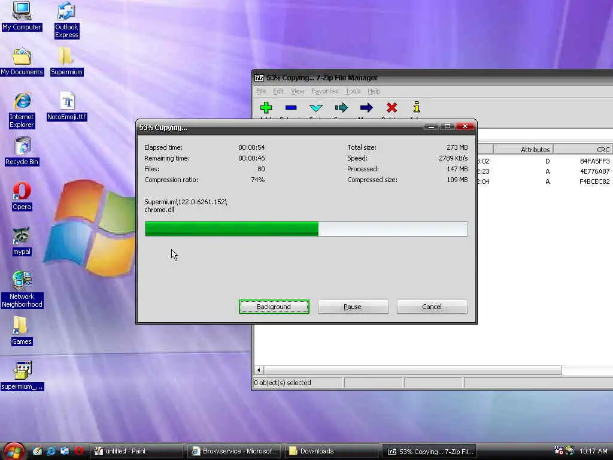This screenshot has height=460, width=613.
Task: Select the My Computer desktop icon
Action: 22,16
